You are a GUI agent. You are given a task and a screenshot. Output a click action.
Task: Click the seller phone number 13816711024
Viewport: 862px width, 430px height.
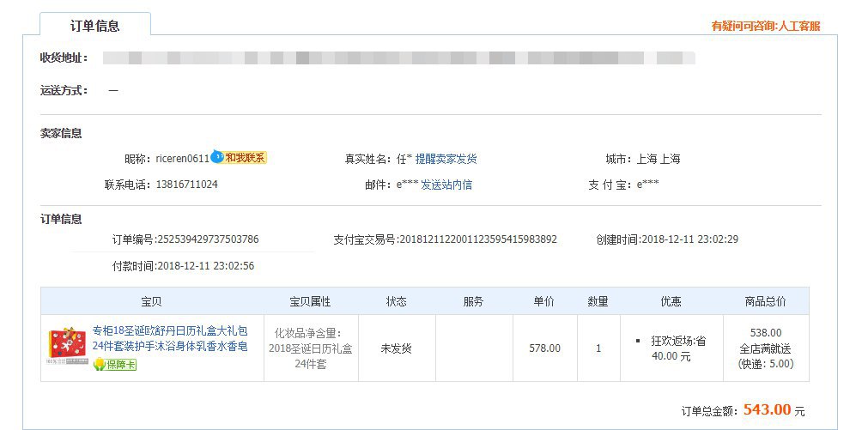pos(187,185)
